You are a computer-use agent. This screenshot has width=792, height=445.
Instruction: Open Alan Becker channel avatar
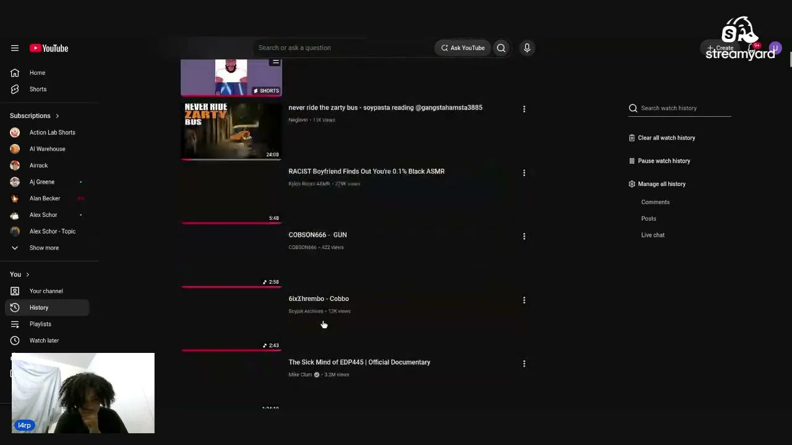tap(15, 198)
